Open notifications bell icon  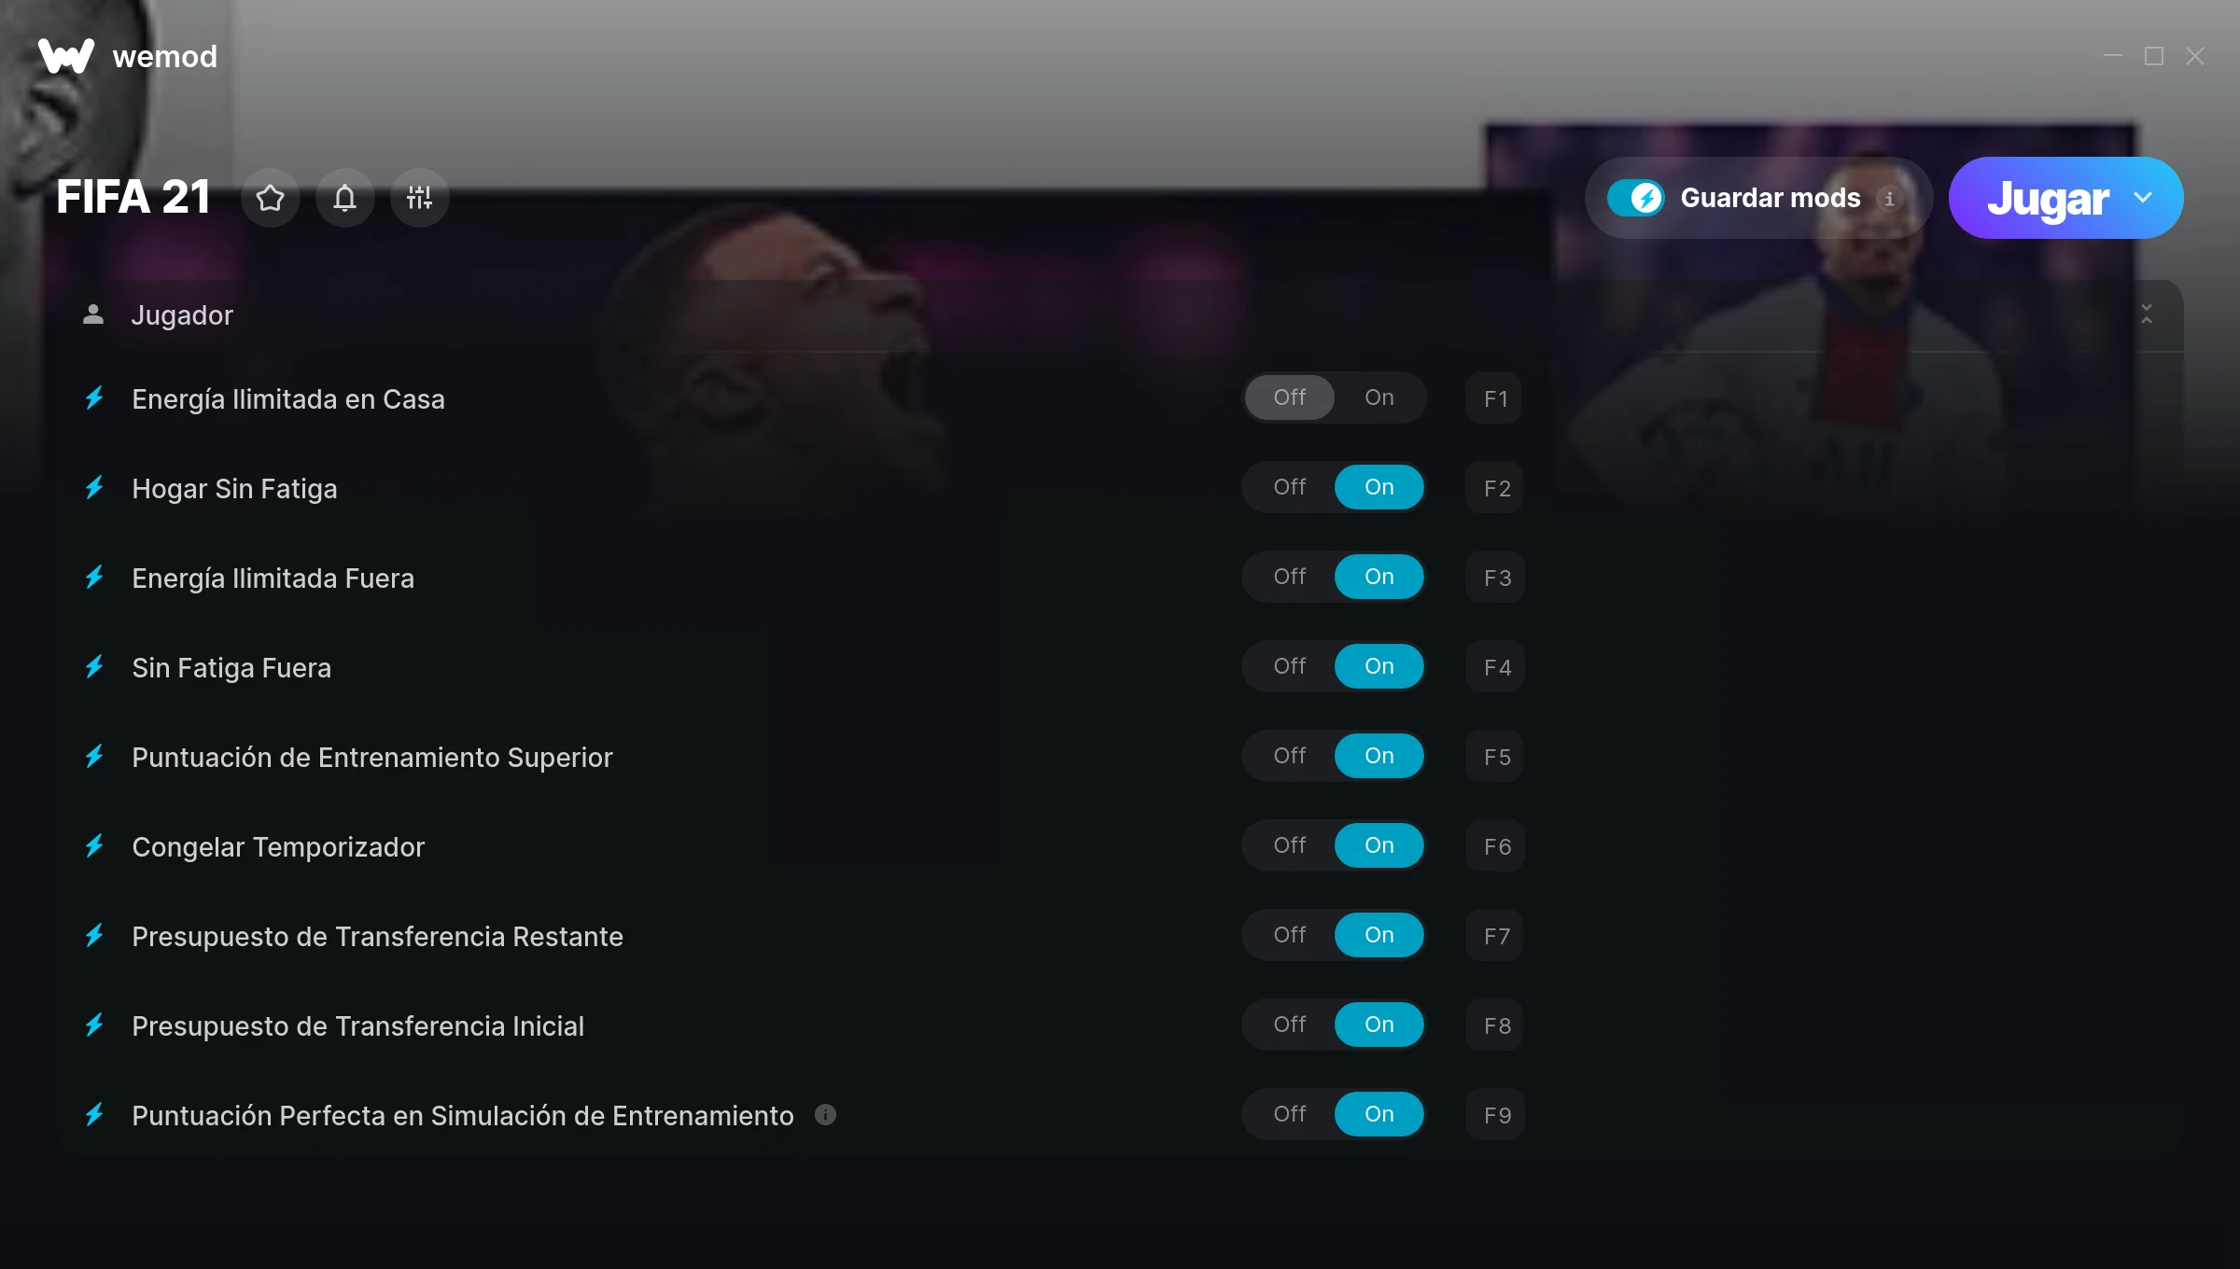(x=345, y=198)
